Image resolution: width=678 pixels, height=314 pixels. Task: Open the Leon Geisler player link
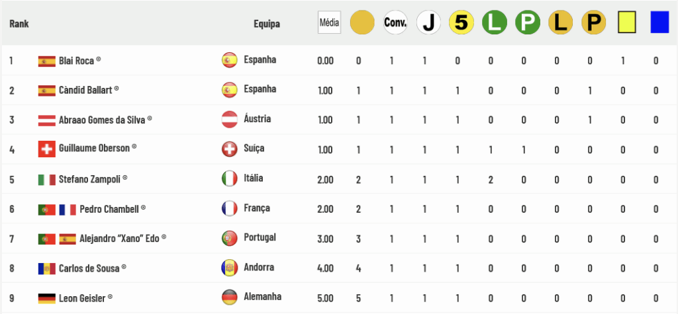82,298
